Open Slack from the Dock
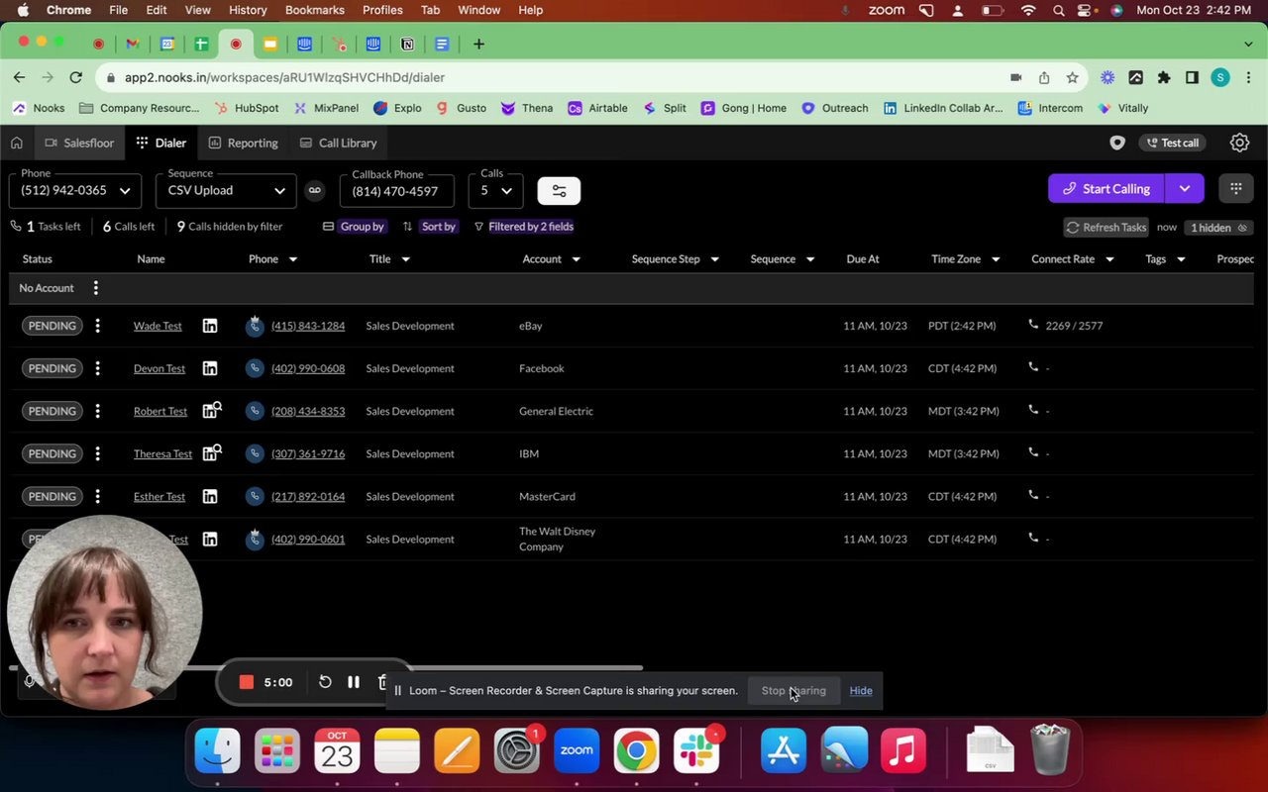Screen dimensions: 1268x792 click(696, 750)
